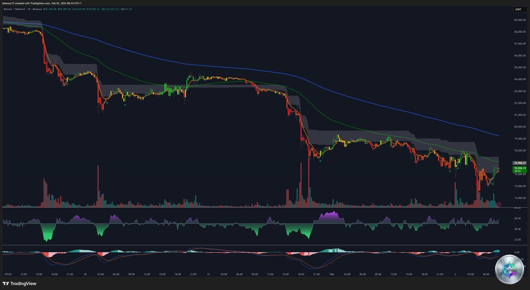Click the purple lightning bolt icon
Image resolution: width=530 pixels, height=290 pixels.
point(499,205)
